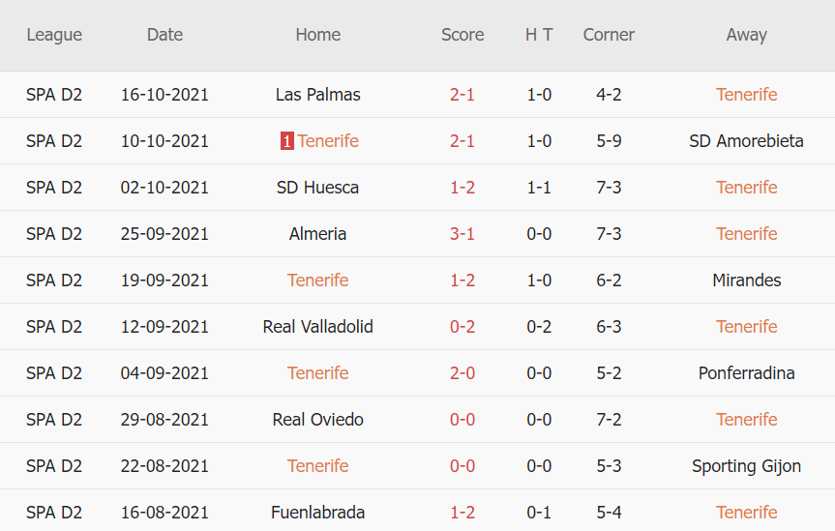Click the Ponferradina away team
This screenshot has width=835, height=531.
[x=746, y=373]
